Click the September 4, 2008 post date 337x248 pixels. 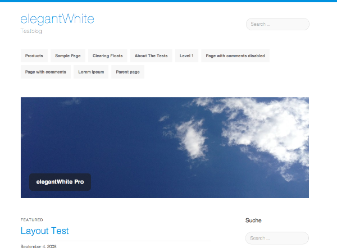pyautogui.click(x=39, y=246)
